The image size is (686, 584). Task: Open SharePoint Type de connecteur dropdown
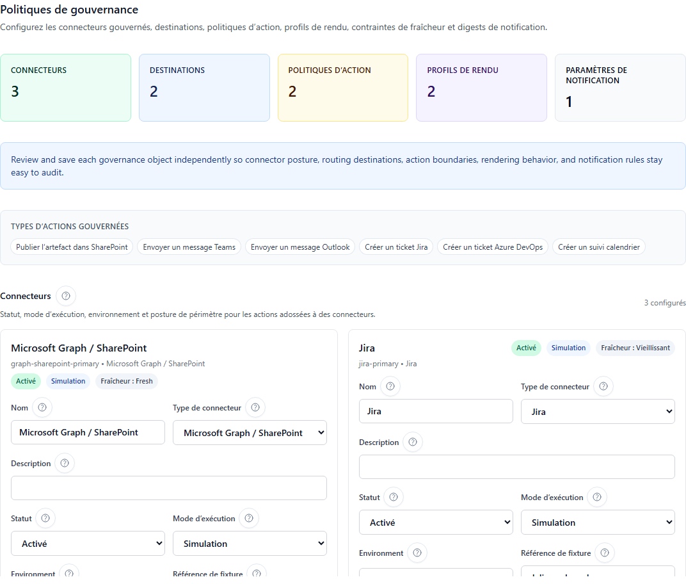coord(250,433)
